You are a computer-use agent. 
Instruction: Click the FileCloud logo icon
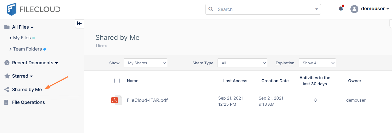(x=12, y=9)
